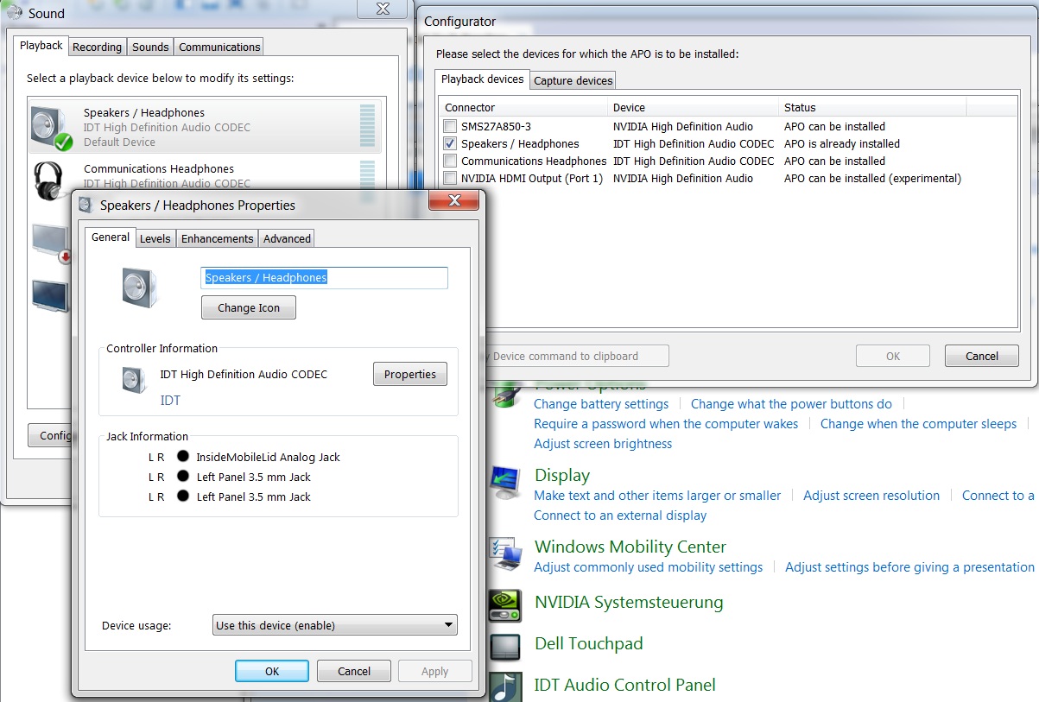The width and height of the screenshot is (1039, 702).
Task: Sort by the Device column header
Action: tap(694, 108)
